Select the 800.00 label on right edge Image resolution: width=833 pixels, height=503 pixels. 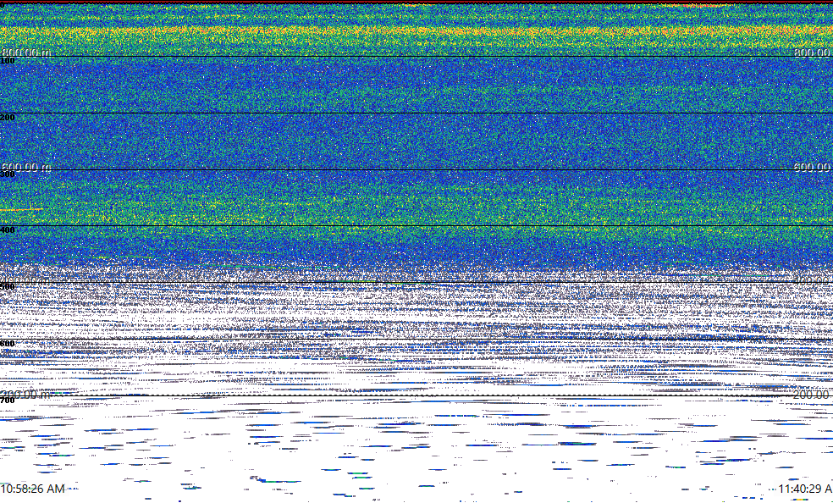coord(813,53)
